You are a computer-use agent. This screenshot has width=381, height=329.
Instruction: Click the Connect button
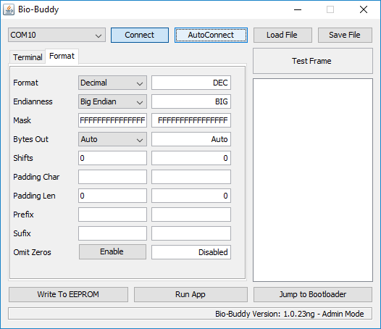pyautogui.click(x=140, y=35)
